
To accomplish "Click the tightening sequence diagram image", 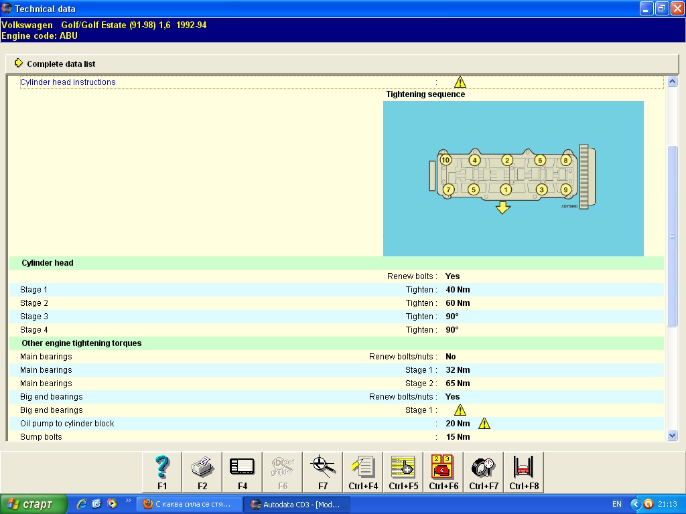I will click(513, 178).
